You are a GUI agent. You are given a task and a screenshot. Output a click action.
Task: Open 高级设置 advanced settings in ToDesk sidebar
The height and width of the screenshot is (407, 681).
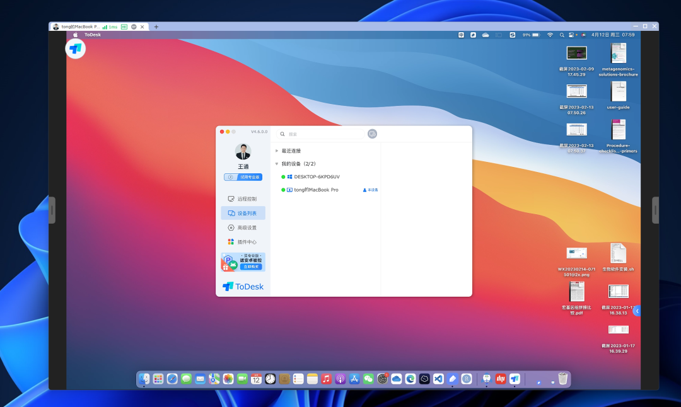(243, 227)
